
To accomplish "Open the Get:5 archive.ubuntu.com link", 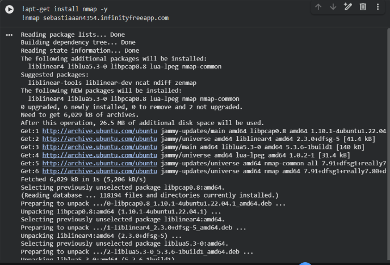I will pos(100,163).
